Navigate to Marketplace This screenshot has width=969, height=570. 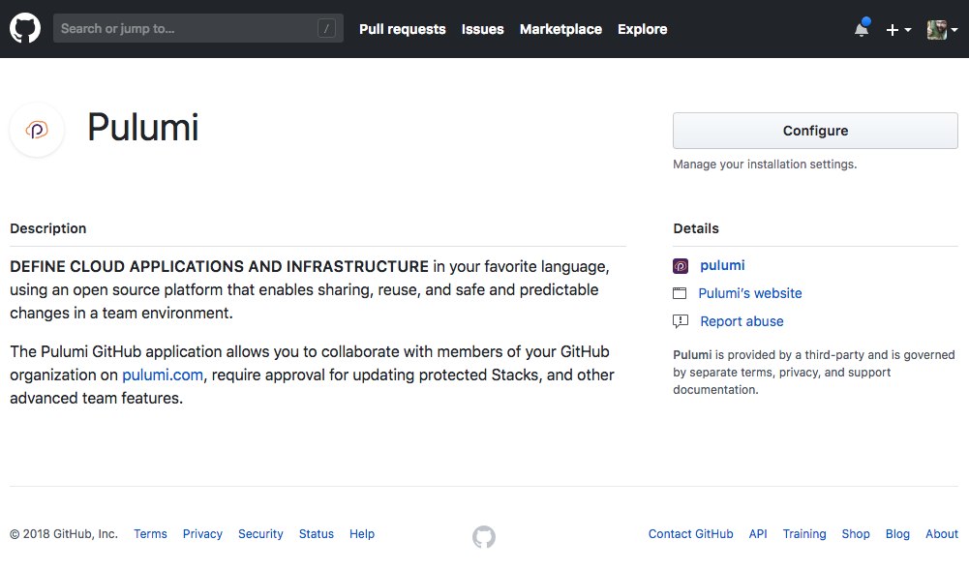(560, 29)
